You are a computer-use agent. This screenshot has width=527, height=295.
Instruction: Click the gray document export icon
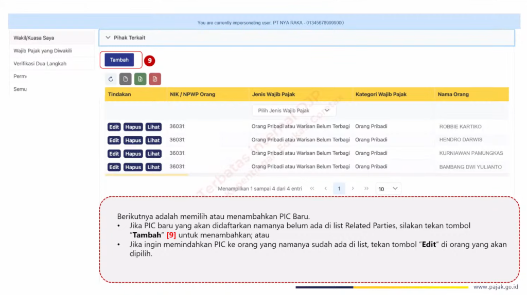pos(125,79)
